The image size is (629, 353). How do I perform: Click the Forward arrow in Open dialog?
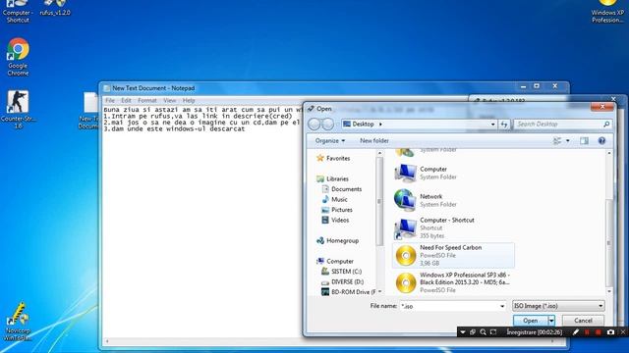click(327, 125)
